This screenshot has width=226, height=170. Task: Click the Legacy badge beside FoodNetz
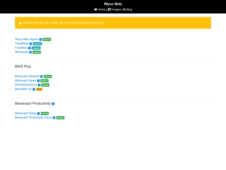click(x=36, y=48)
